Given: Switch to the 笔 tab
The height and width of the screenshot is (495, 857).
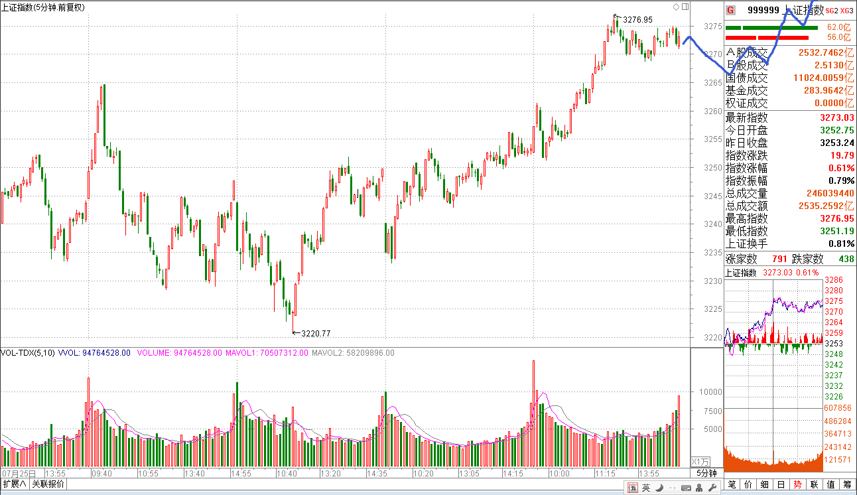Looking at the screenshot, I should [732, 484].
